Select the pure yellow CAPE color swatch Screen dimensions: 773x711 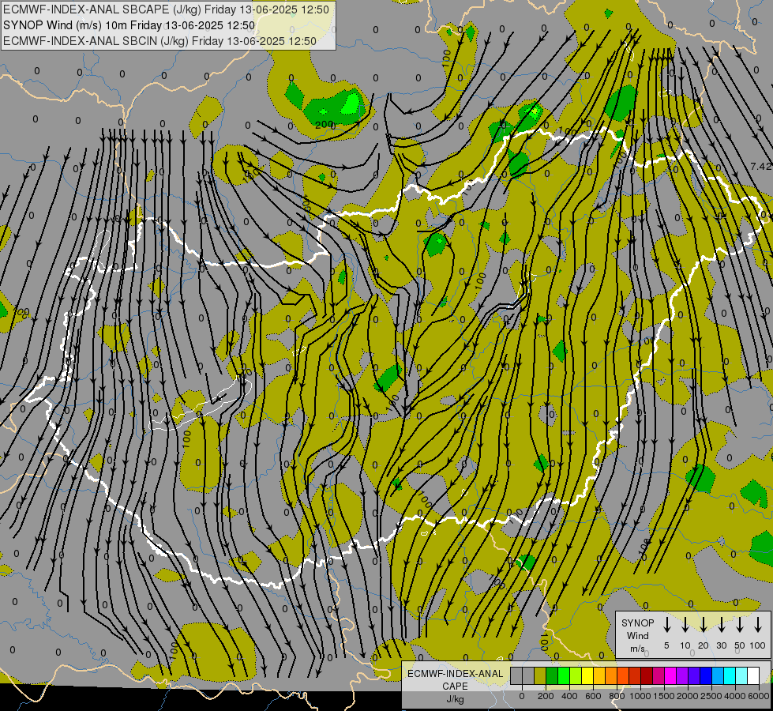coord(587,675)
